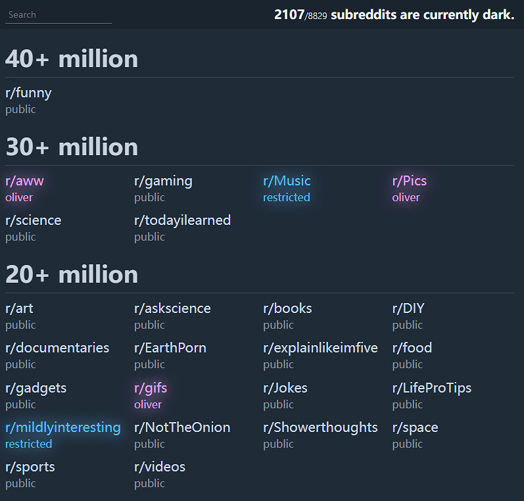524x501 pixels.
Task: Visit the r/todayilearned link
Action: click(182, 220)
